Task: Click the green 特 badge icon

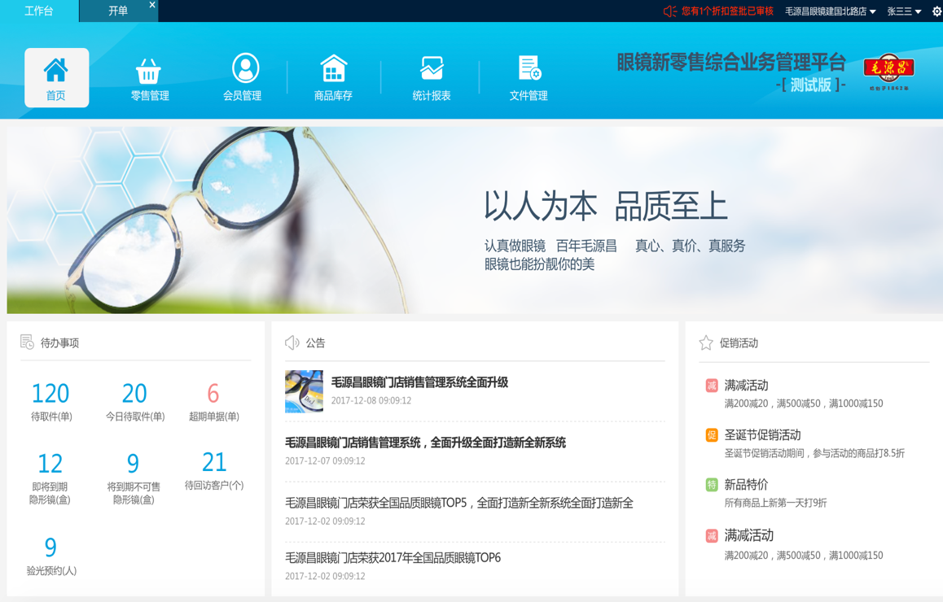Action: tap(712, 485)
